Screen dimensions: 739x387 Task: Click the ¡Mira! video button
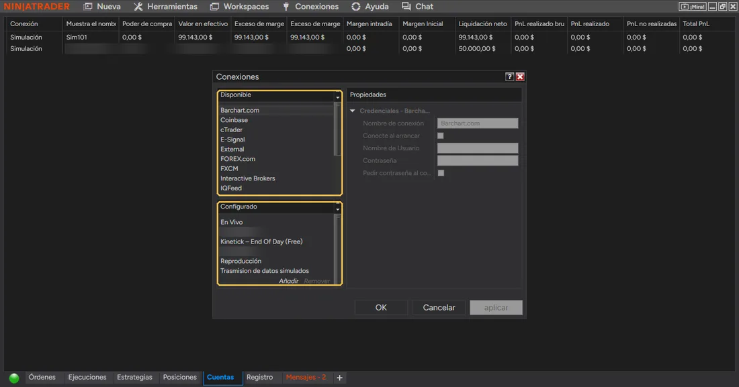pyautogui.click(x=693, y=7)
